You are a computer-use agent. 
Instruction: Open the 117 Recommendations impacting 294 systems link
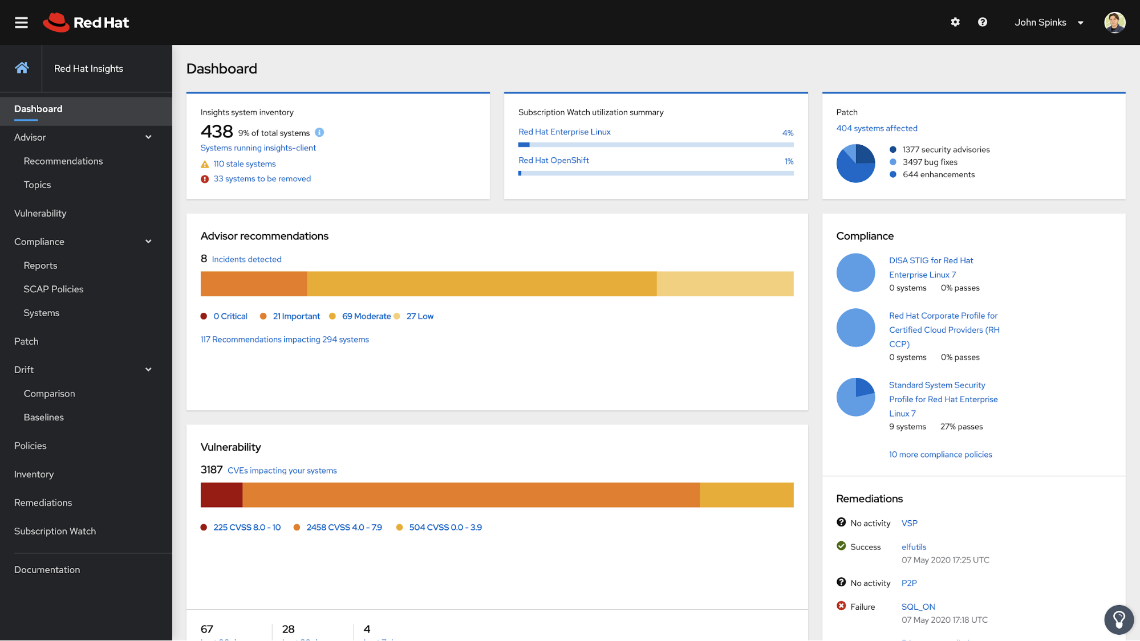click(285, 339)
